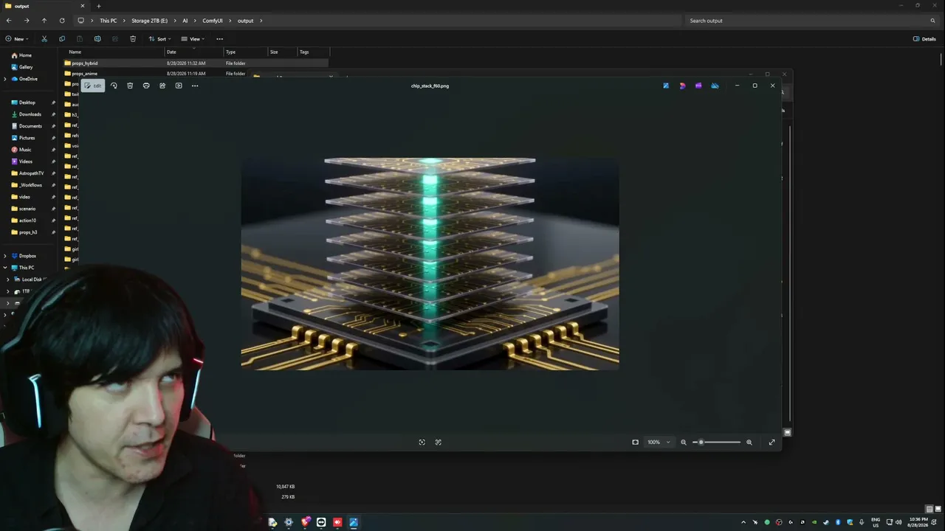This screenshot has height=531, width=945.
Task: Click 'AI' in the address breadcrumb
Action: tap(185, 21)
